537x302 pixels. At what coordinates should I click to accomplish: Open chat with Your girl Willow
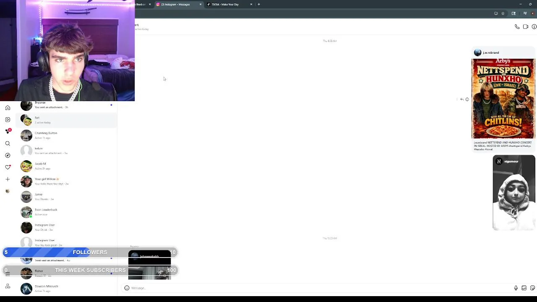pyautogui.click(x=67, y=181)
